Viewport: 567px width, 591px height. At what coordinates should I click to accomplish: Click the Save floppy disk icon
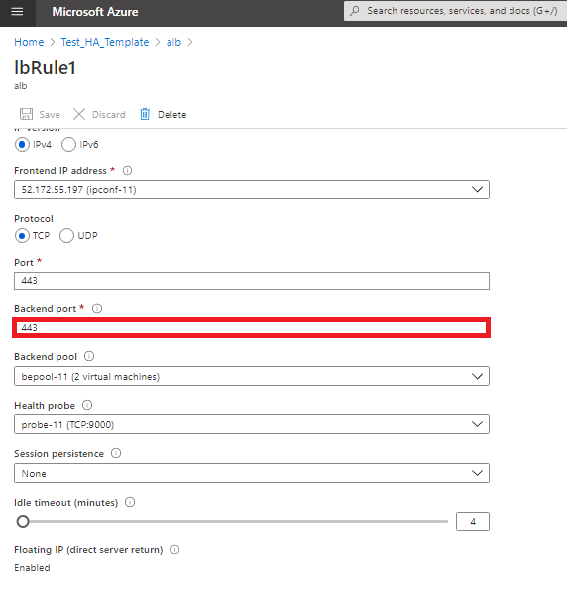pos(26,114)
